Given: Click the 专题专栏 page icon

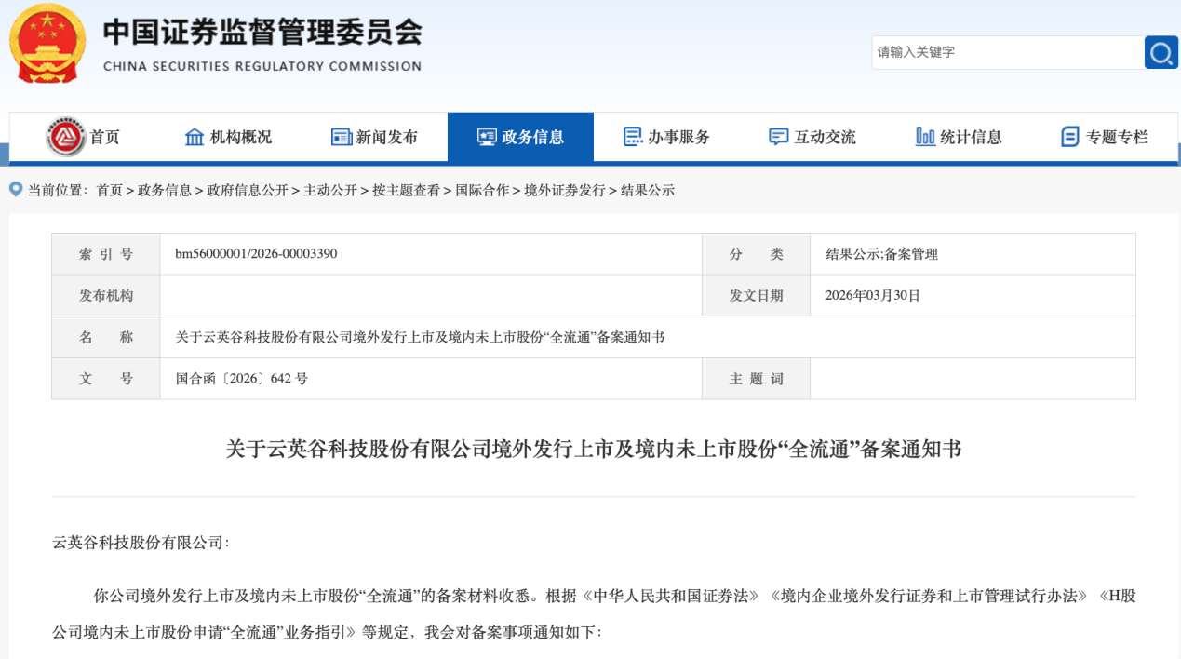Looking at the screenshot, I should coord(1070,136).
